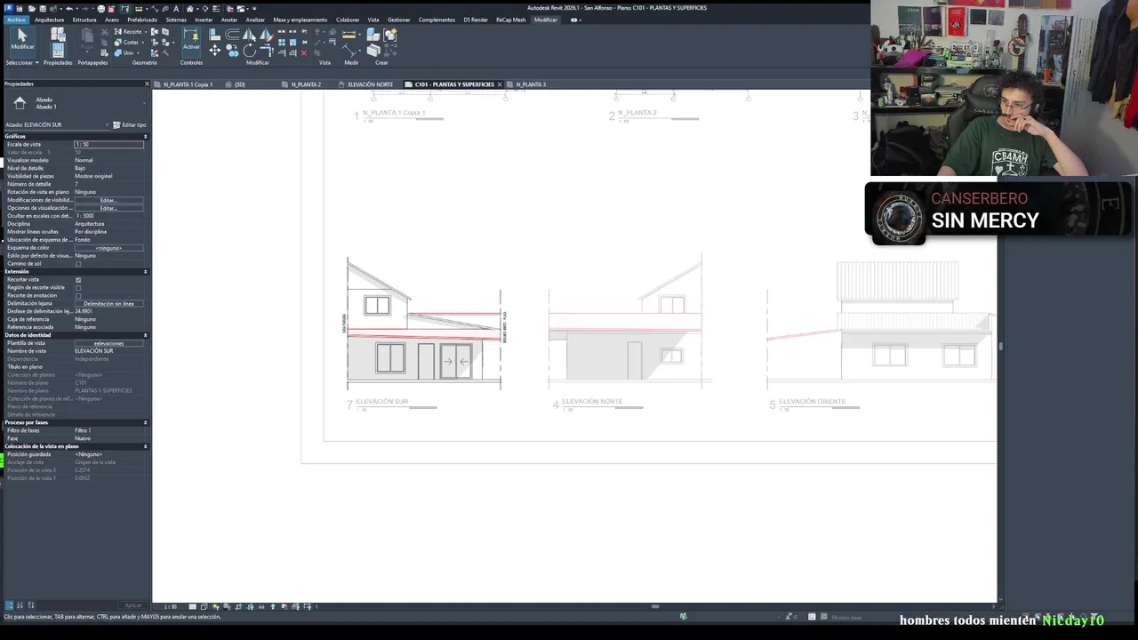The width and height of the screenshot is (1138, 640).
Task: Select the Offset (Desfase) tool
Action: click(233, 35)
